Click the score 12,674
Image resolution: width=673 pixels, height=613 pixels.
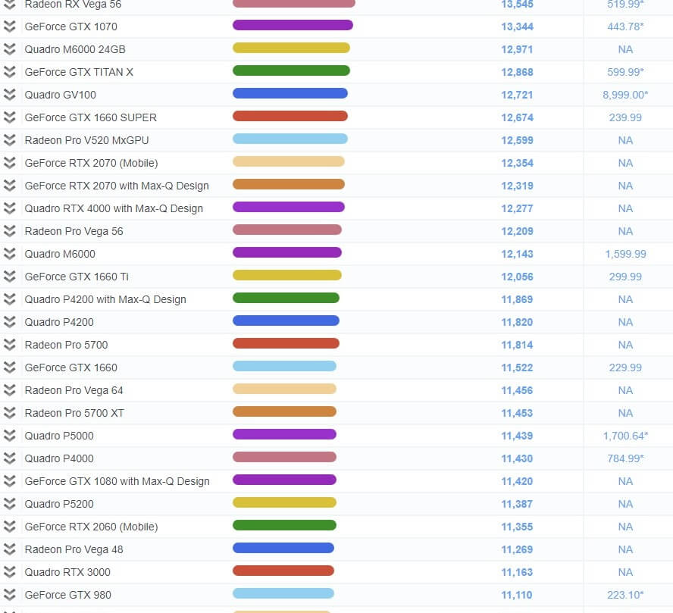517,117
